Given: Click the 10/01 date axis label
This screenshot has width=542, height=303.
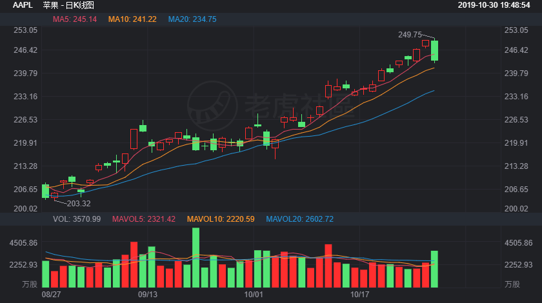Looking at the screenshot, I should [x=254, y=295].
